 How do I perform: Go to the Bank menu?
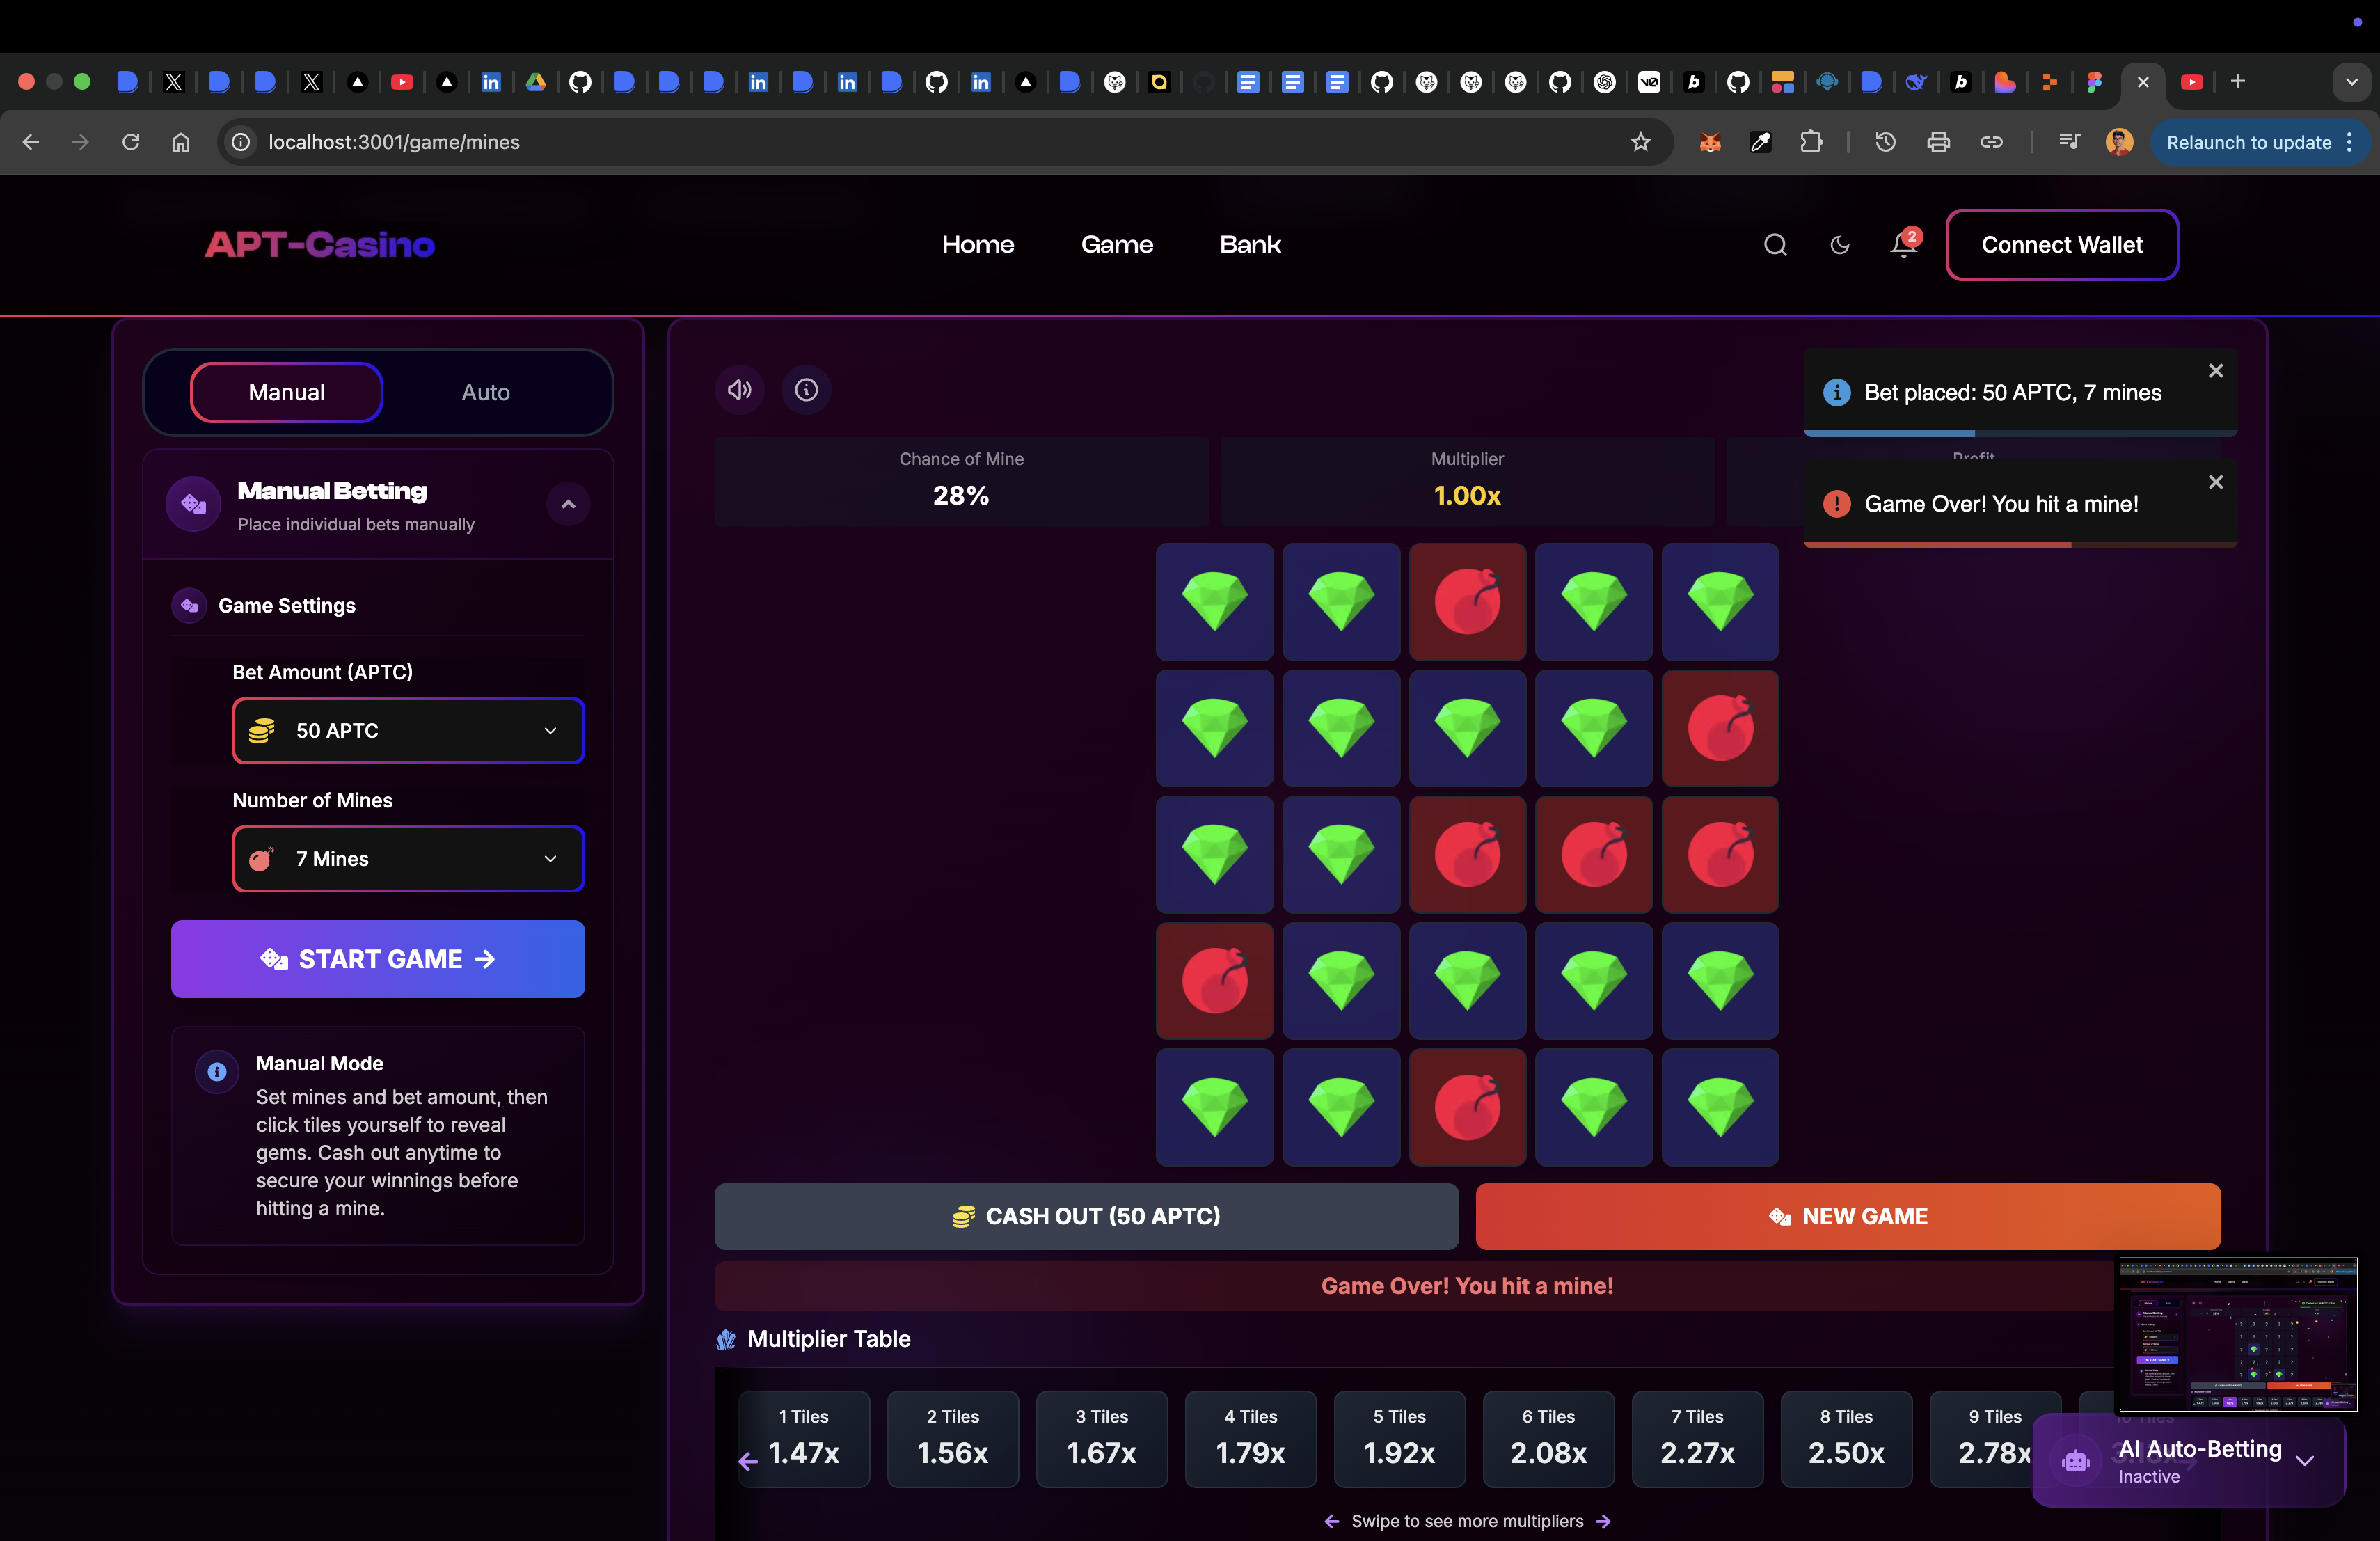[1250, 245]
